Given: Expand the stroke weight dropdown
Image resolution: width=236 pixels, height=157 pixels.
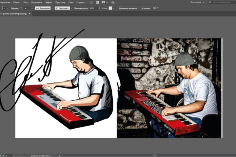Looking at the screenshot, I should point(32,8).
